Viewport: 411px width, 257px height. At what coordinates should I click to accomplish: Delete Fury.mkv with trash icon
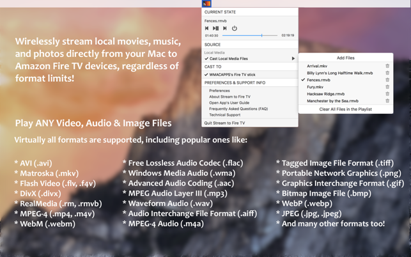click(387, 87)
